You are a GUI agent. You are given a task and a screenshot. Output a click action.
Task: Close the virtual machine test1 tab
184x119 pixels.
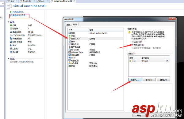pos(74,1)
